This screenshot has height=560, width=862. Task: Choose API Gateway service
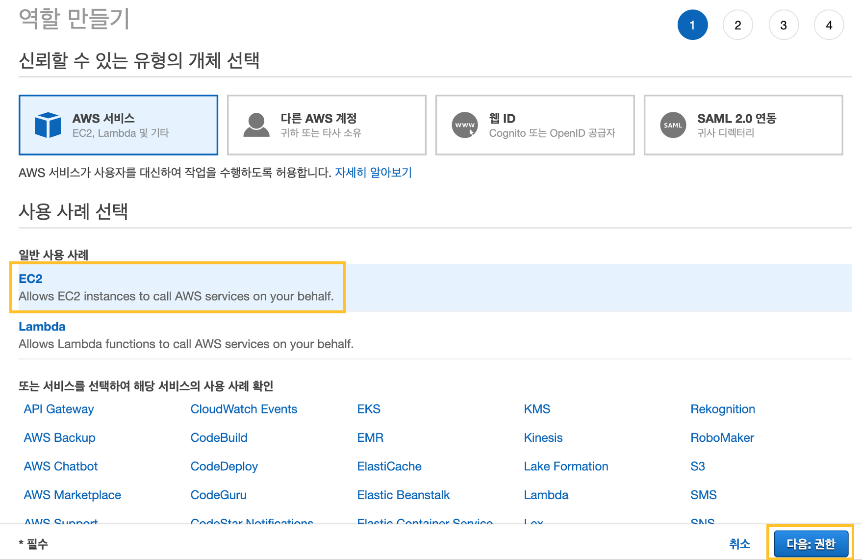(x=59, y=409)
